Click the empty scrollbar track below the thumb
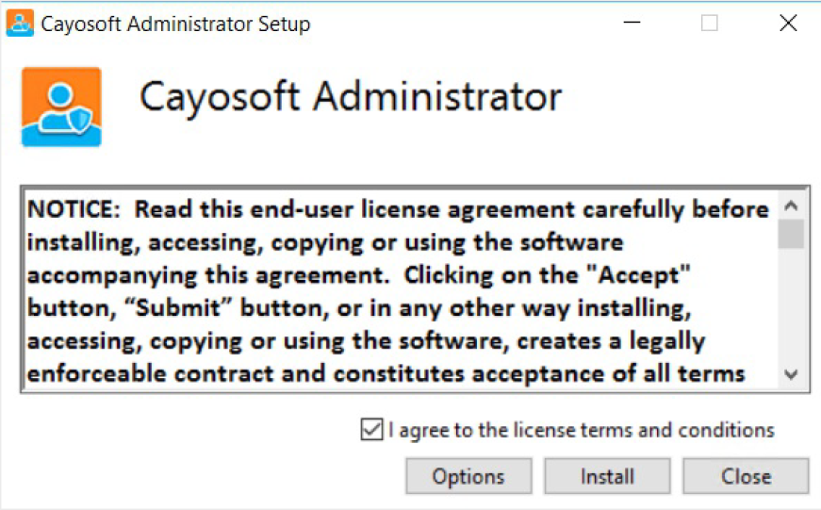 pyautogui.click(x=791, y=305)
